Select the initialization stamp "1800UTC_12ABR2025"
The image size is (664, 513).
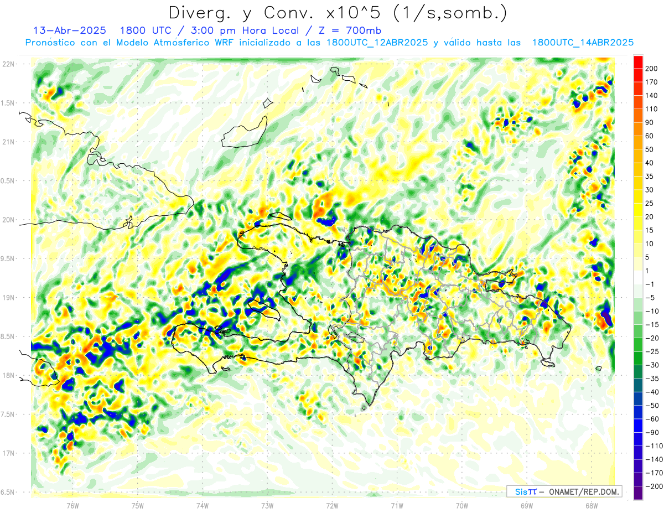[x=377, y=43]
